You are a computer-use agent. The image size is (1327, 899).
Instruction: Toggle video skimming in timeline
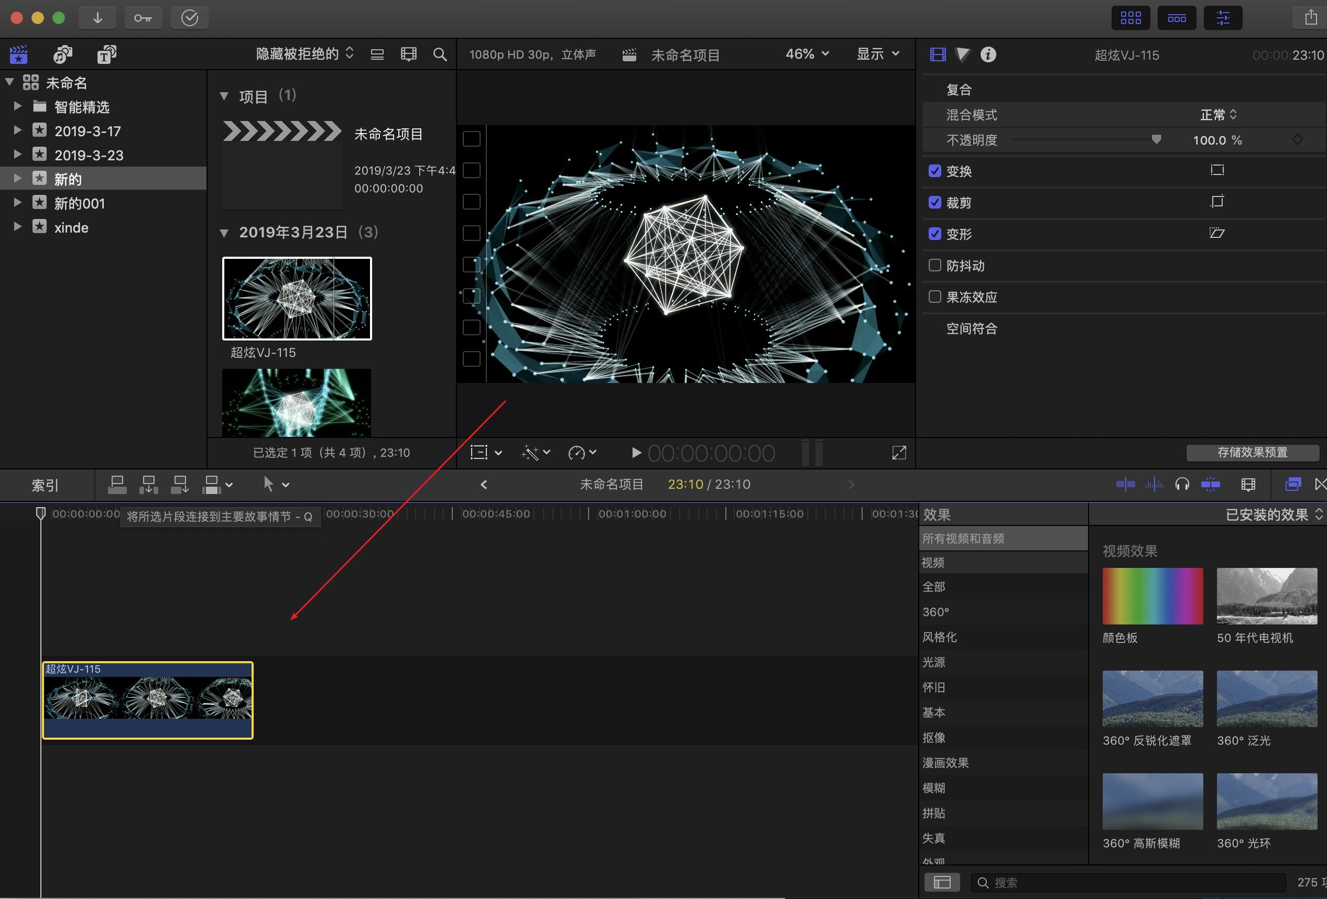[x=1125, y=485]
